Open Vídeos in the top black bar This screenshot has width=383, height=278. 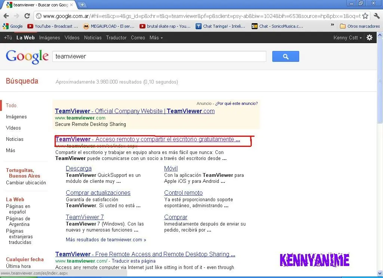click(x=72, y=38)
